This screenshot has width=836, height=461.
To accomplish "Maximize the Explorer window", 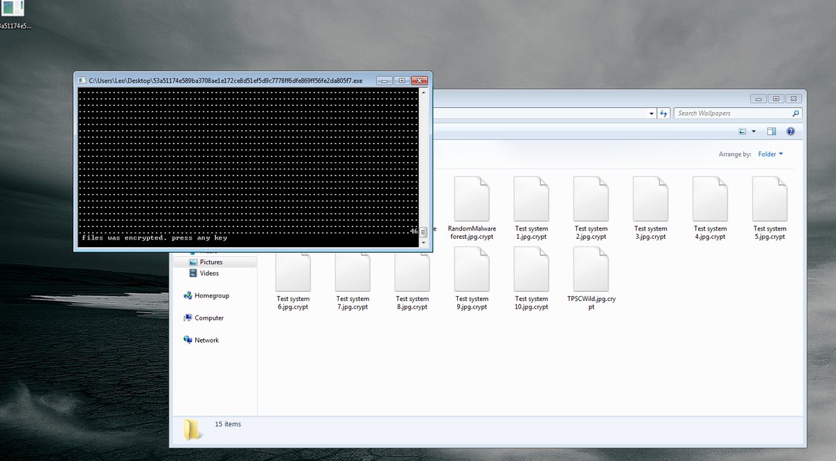I will coord(776,98).
